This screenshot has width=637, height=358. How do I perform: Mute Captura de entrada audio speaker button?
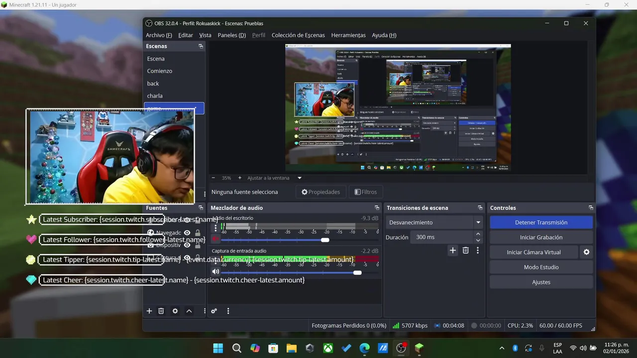tap(215, 271)
